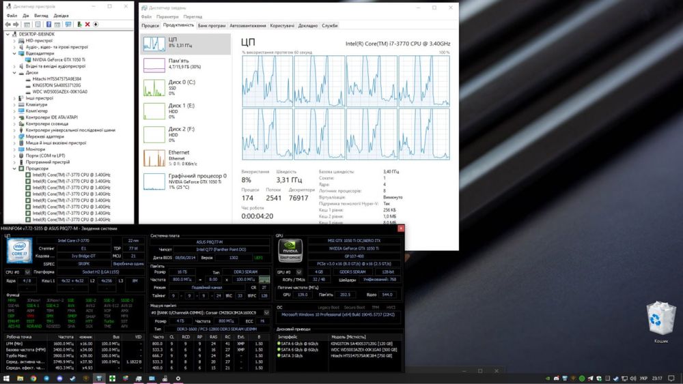
Task: Open the Вигляд menu in Device Manager
Action: coord(41,16)
